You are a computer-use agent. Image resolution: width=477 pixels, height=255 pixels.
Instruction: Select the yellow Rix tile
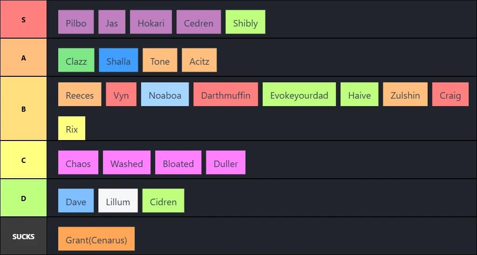[72, 128]
